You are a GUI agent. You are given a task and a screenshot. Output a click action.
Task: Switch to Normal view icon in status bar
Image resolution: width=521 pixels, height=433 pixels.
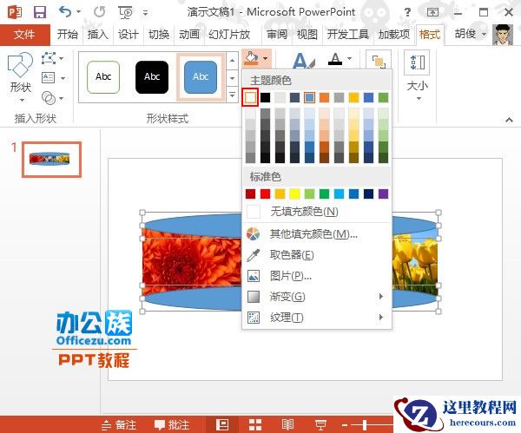(x=222, y=424)
